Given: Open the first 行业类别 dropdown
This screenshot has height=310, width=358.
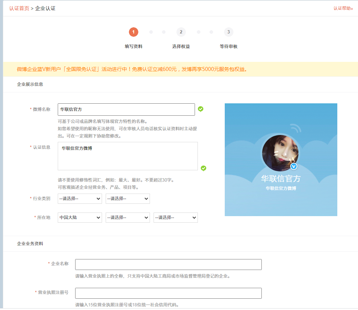Looking at the screenshot, I should coord(80,199).
